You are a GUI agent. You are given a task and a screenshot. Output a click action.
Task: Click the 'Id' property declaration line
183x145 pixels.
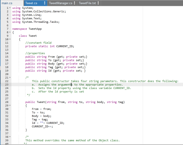(56, 71)
